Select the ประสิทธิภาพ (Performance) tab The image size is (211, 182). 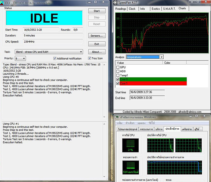click(x=172, y=129)
